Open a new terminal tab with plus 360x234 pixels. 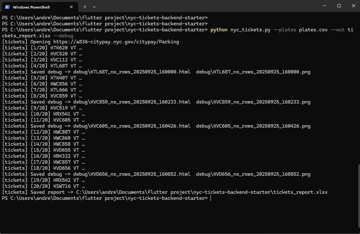pos(85,7)
